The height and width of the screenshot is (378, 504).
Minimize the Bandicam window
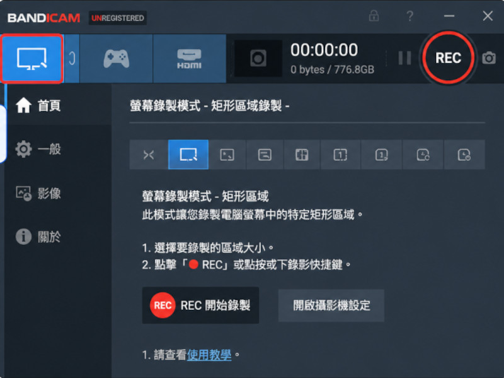[449, 16]
